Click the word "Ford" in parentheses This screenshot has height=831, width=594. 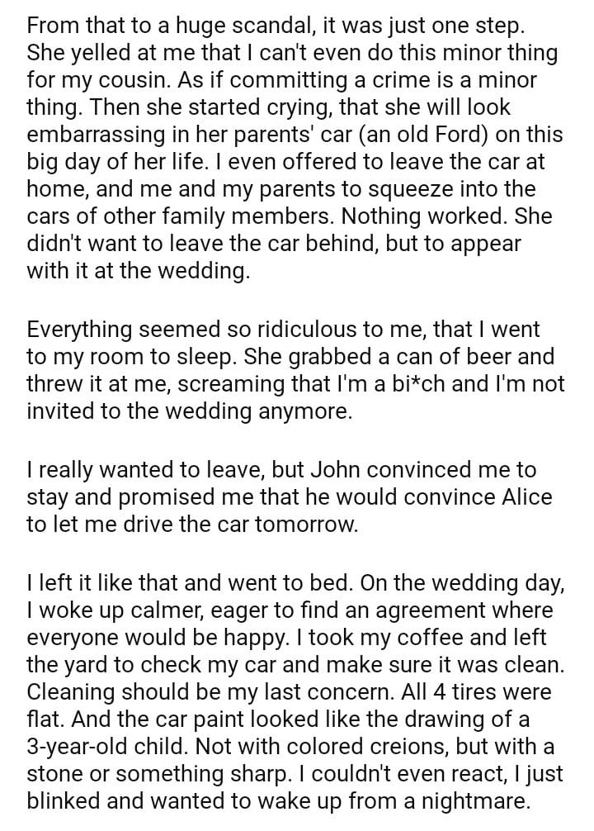(x=457, y=136)
